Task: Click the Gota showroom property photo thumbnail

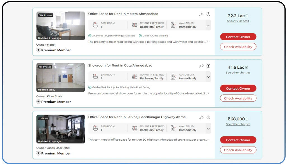Action: tap(60, 77)
